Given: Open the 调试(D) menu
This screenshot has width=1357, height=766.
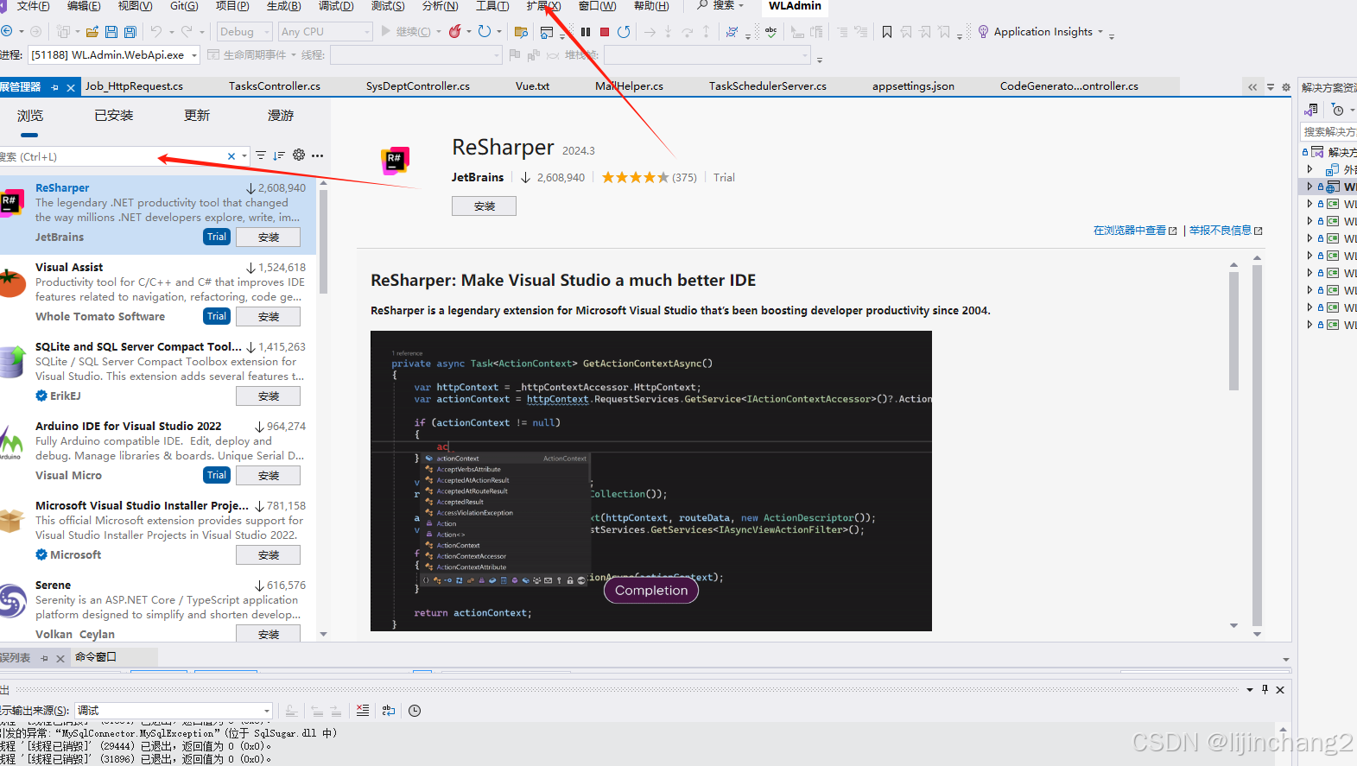Looking at the screenshot, I should [x=336, y=6].
